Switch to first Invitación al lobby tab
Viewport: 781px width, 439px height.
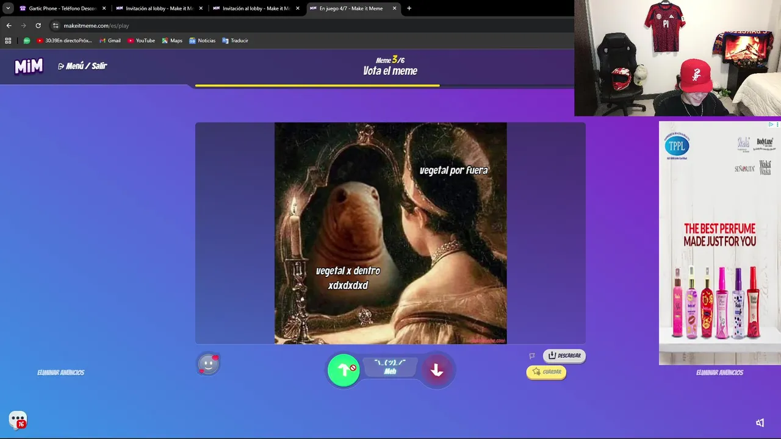coord(159,9)
